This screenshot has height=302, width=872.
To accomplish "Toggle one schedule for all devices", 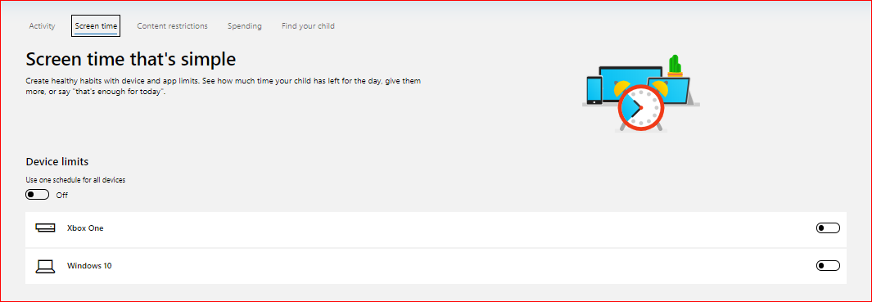I will 38,196.
